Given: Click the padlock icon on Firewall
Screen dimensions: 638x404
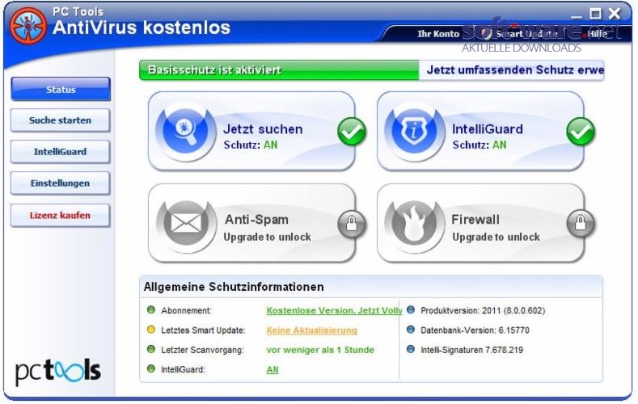Looking at the screenshot, I should coord(581,224).
